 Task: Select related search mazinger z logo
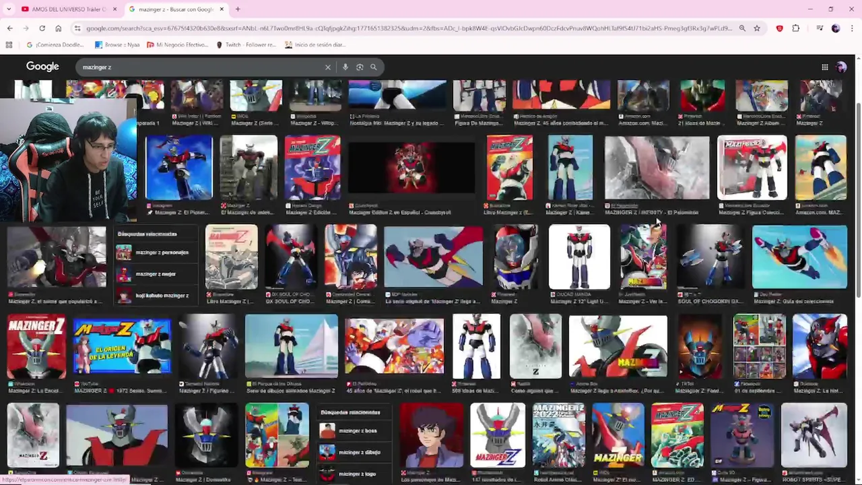(354, 474)
